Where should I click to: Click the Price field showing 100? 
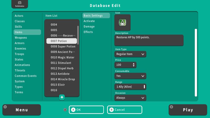[x=125, y=65]
